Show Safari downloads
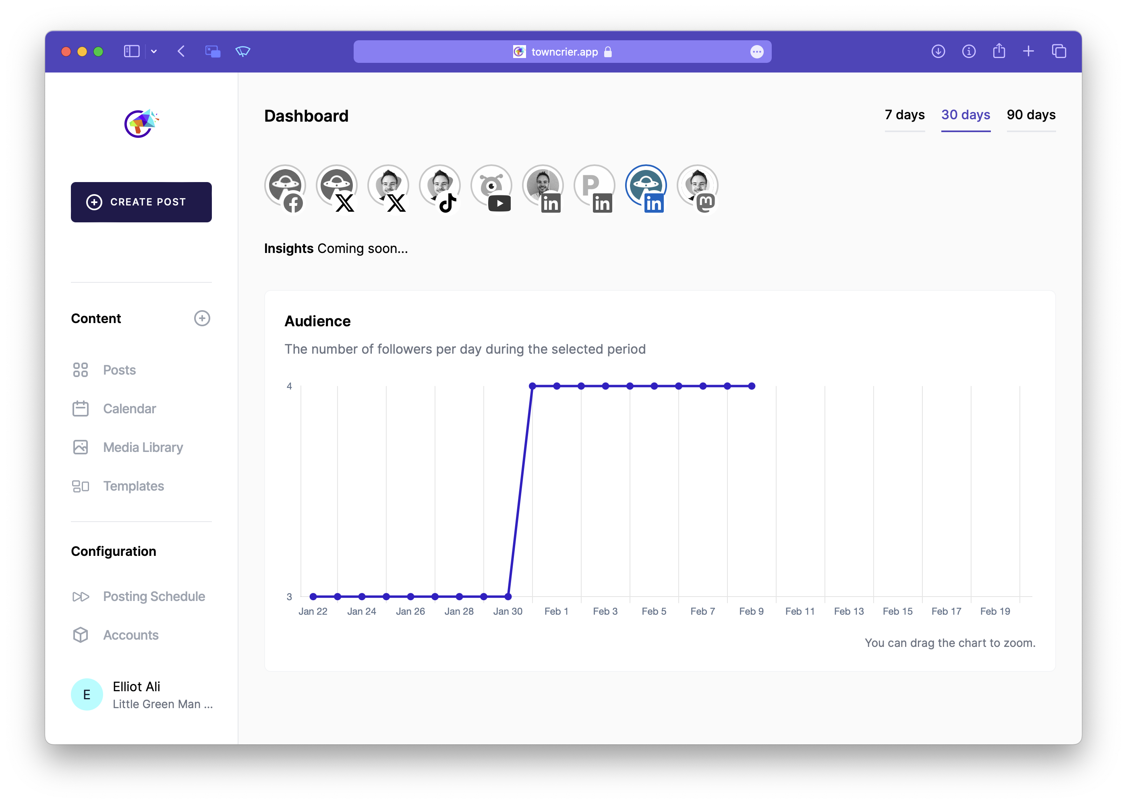 pyautogui.click(x=938, y=51)
